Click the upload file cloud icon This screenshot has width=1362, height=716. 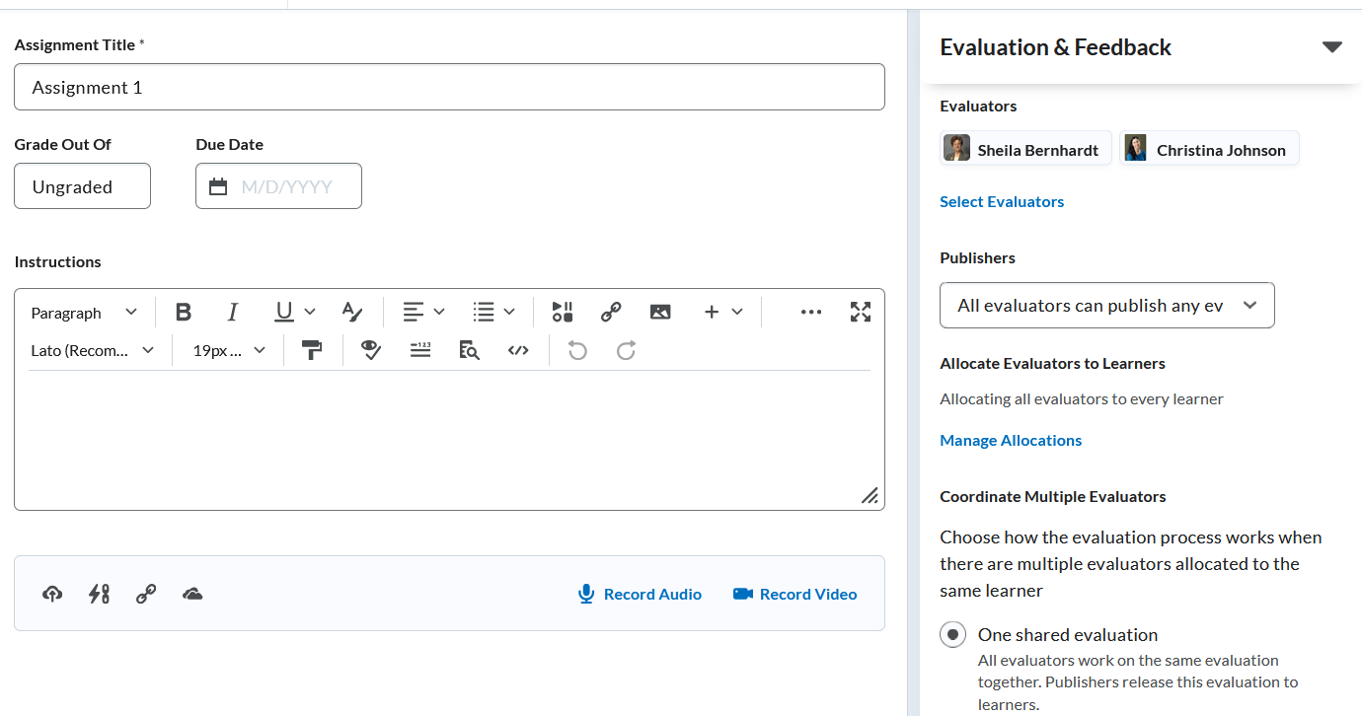pos(53,594)
